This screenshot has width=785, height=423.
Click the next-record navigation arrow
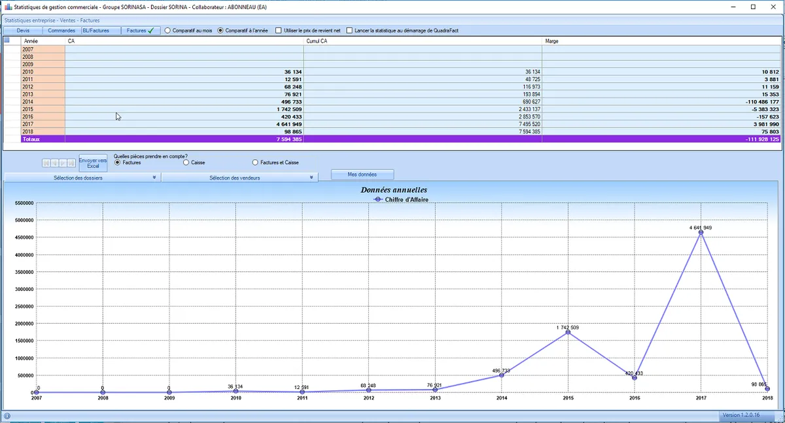63,162
